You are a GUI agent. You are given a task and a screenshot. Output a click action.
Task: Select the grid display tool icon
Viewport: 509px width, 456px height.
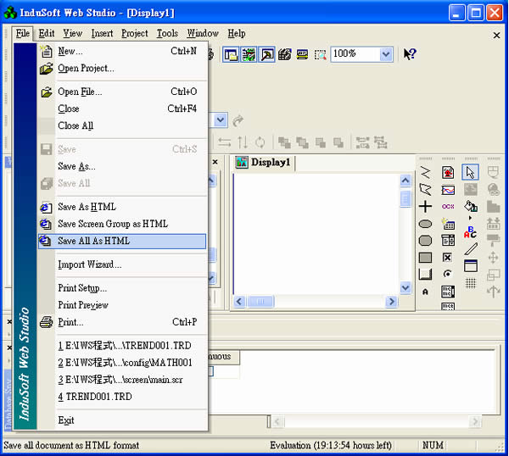(471, 283)
